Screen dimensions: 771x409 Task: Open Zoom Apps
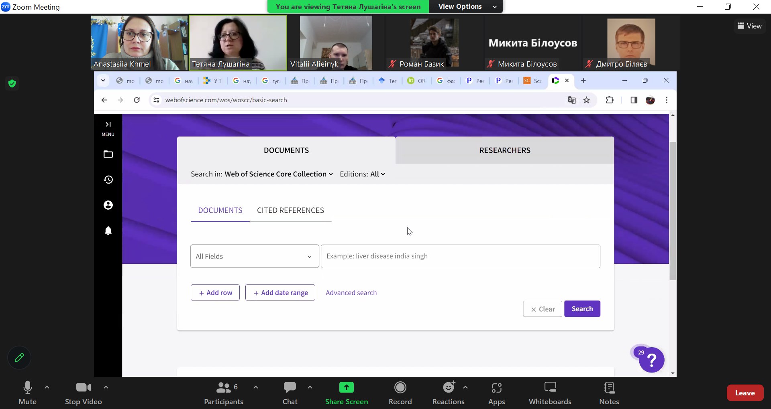pyautogui.click(x=496, y=393)
